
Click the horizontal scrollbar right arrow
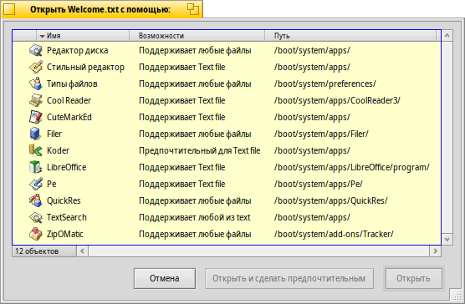436,251
